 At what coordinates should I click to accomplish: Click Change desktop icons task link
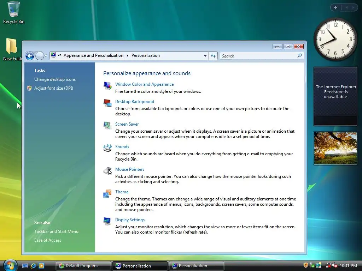point(55,79)
